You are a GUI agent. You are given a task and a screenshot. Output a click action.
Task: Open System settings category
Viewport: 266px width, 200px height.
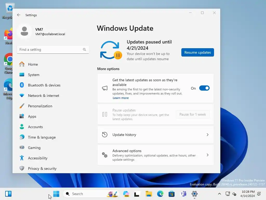[53, 75]
